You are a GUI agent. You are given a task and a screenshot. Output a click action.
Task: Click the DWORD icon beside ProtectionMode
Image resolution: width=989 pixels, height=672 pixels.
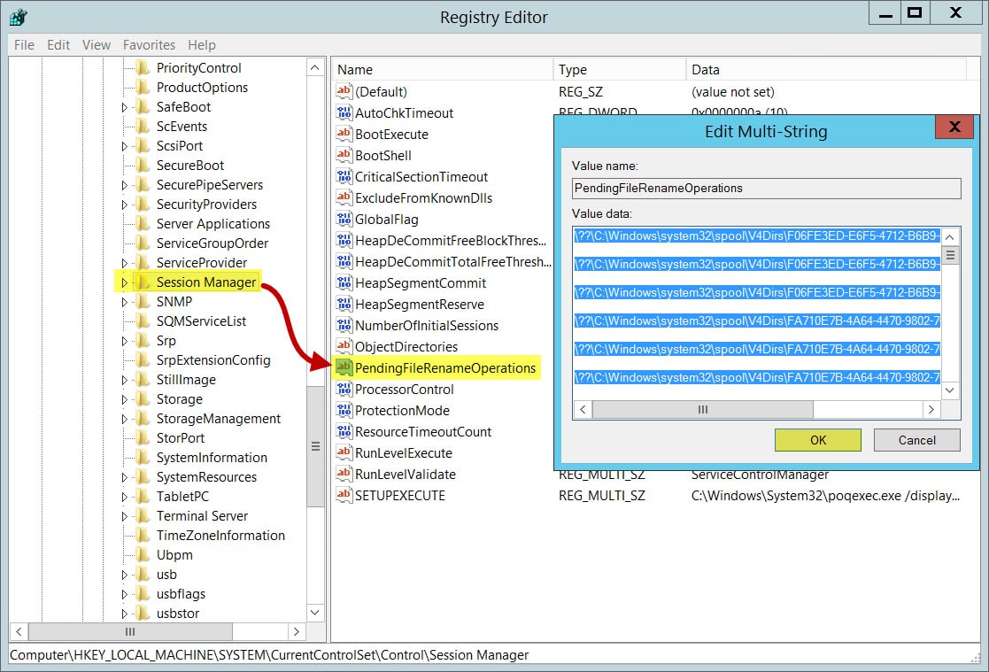pyautogui.click(x=343, y=410)
